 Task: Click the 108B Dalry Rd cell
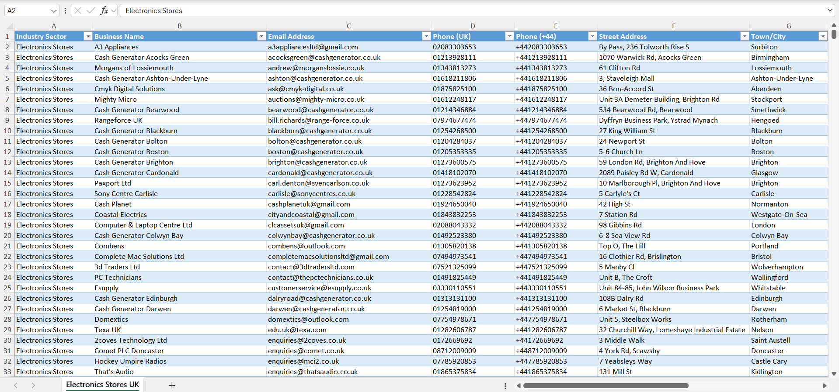point(673,298)
